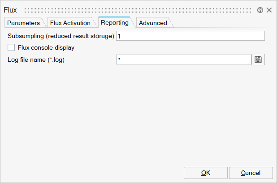Click the Subsampling (reduced result storage) label
This screenshot has height=183, width=277.
click(61, 36)
